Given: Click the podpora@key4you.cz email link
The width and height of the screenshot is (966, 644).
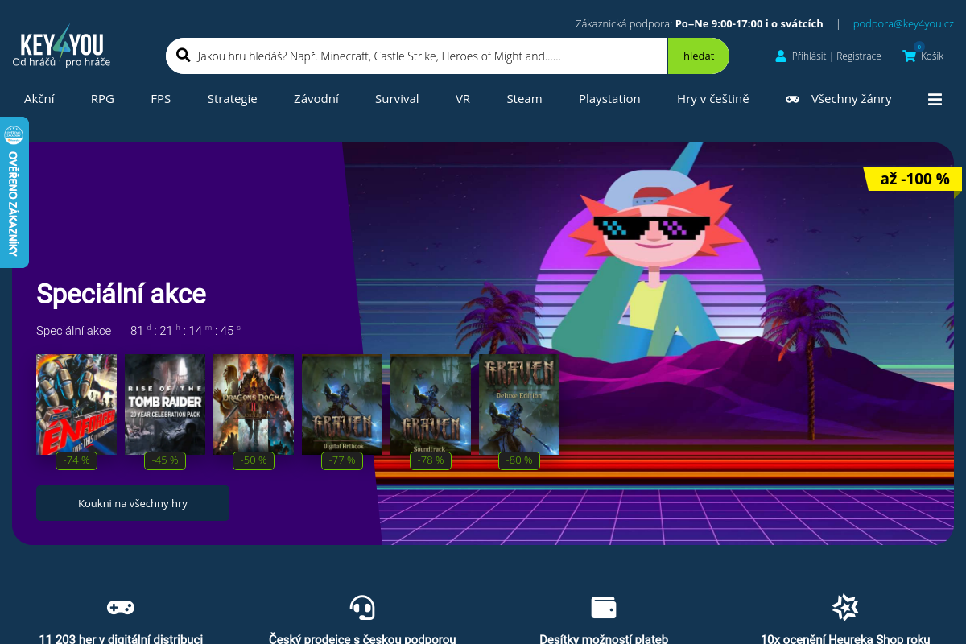Looking at the screenshot, I should pos(903,23).
